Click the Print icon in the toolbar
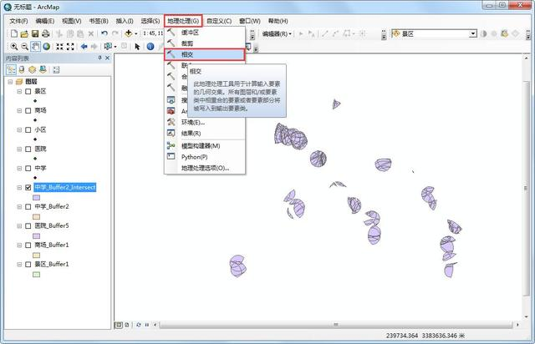Image resolution: width=535 pixels, height=344 pixels. [45, 33]
